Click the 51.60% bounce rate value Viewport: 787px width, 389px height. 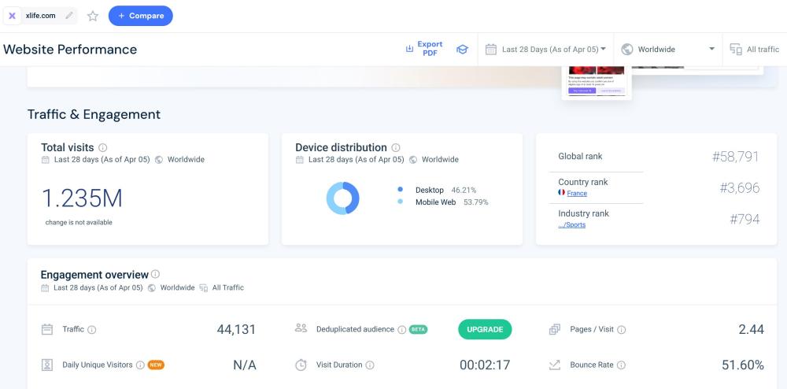click(743, 365)
